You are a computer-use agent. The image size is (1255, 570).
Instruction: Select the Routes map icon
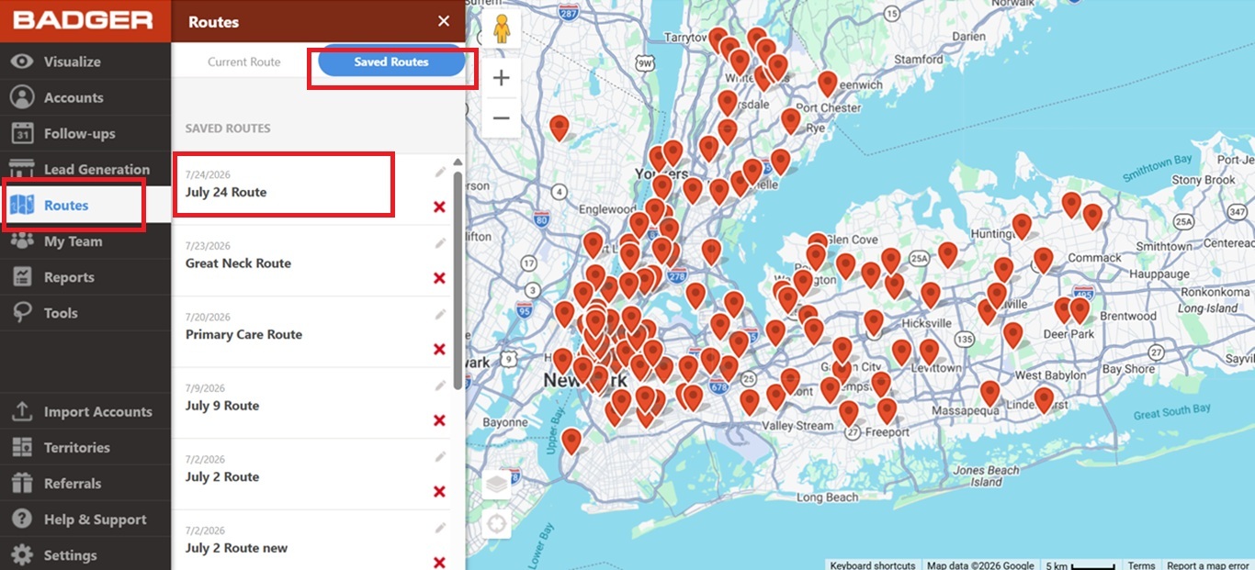coord(22,205)
